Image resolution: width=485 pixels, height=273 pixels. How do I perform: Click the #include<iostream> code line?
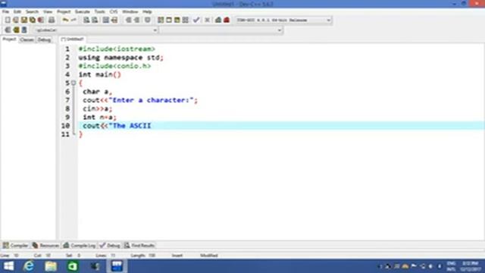(x=117, y=49)
